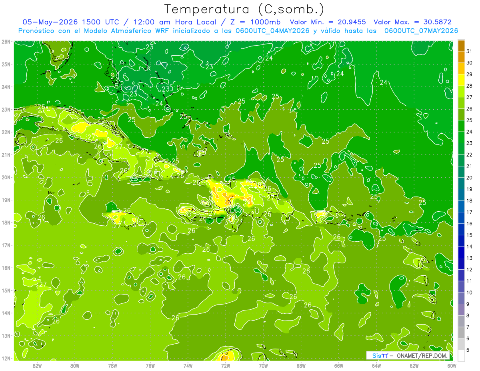The image size is (480, 371).
Task: Click the 0600UTC_07MAY2026 validity time text
Action: pyautogui.click(x=421, y=31)
